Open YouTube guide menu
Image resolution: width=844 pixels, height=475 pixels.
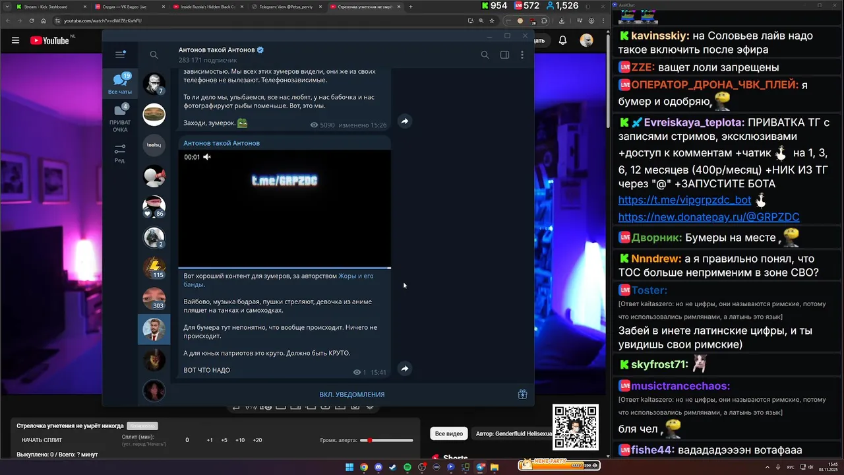(15, 40)
